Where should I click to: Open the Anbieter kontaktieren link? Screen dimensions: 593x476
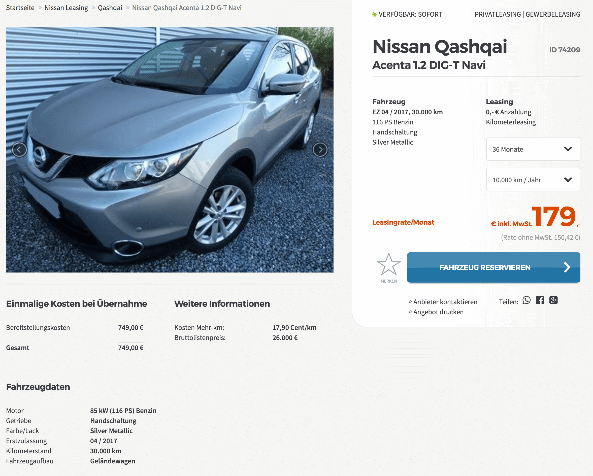445,302
